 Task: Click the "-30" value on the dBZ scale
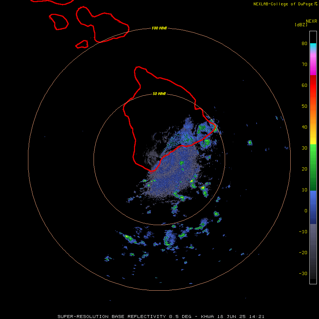click(303, 274)
